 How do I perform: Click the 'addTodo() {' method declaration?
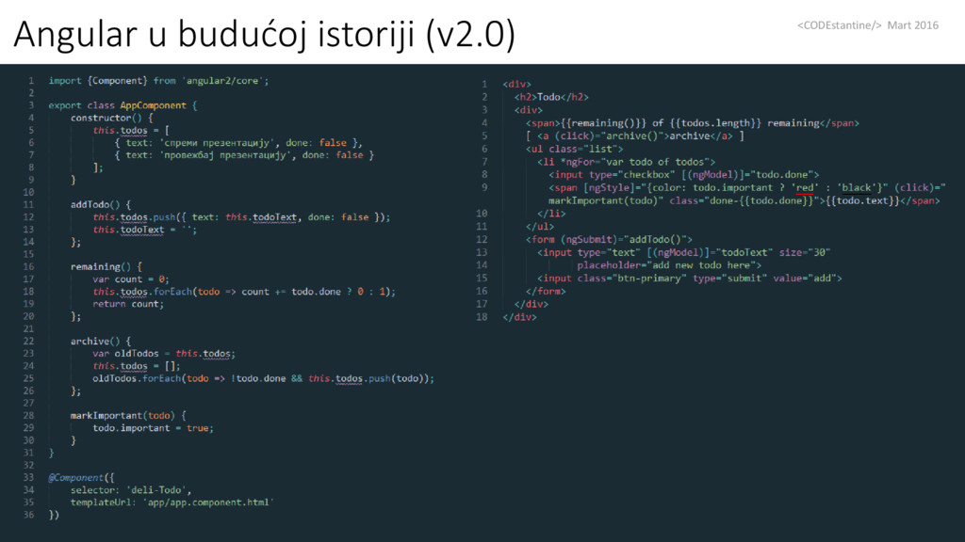(x=100, y=204)
